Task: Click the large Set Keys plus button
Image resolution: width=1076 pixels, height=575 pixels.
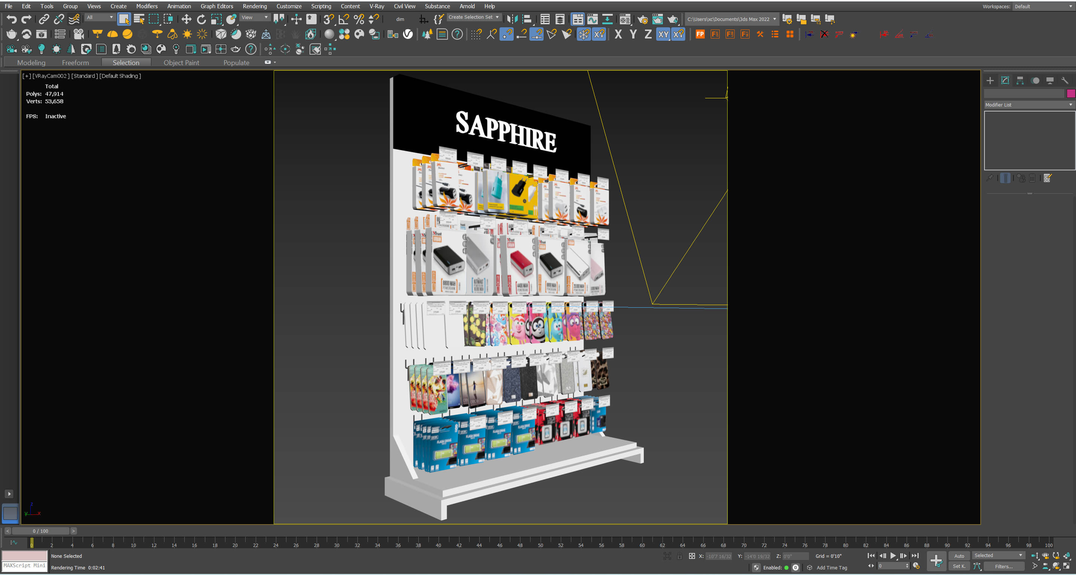Action: point(936,561)
